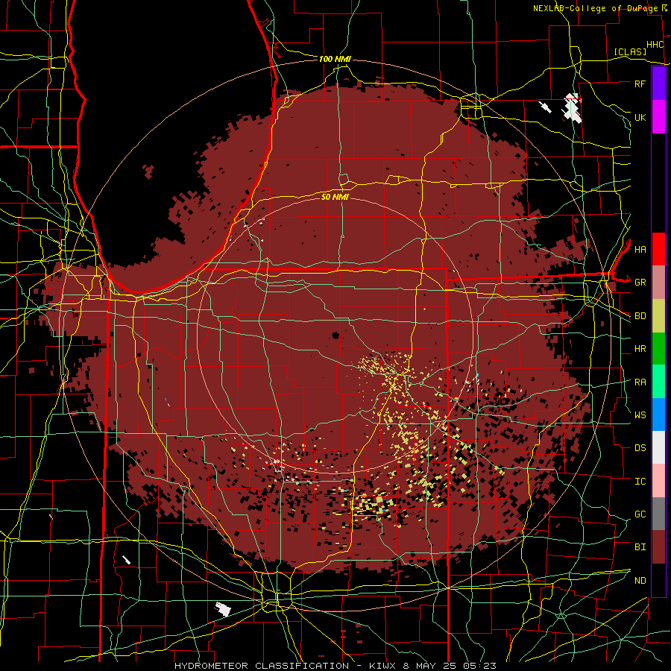Click the BD legend label
The width and height of the screenshot is (671, 671).
pyautogui.click(x=640, y=316)
